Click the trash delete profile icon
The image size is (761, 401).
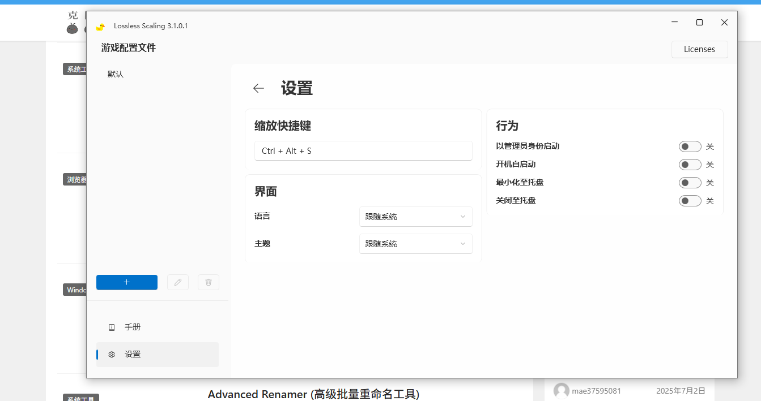tap(208, 282)
